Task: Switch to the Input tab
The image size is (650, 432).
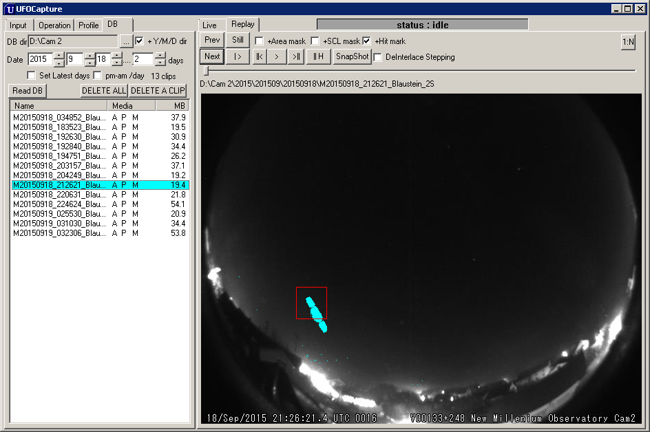Action: click(18, 25)
